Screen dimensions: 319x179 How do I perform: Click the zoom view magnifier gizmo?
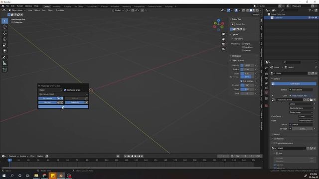(223, 34)
